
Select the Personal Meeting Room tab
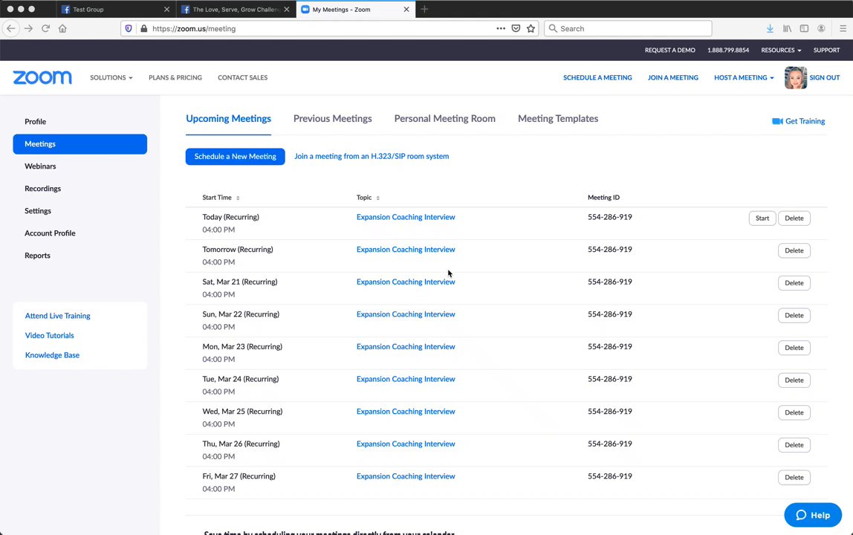pyautogui.click(x=444, y=119)
